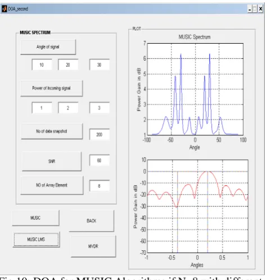Click the DOA_second window title
This screenshot has width=267, height=280.
pos(18,9)
